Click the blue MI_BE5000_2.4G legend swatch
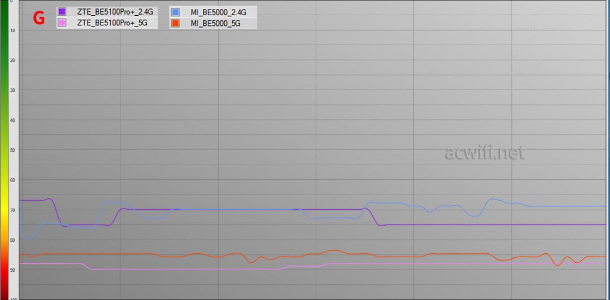Image resolution: width=610 pixels, height=300 pixels. pyautogui.click(x=176, y=12)
